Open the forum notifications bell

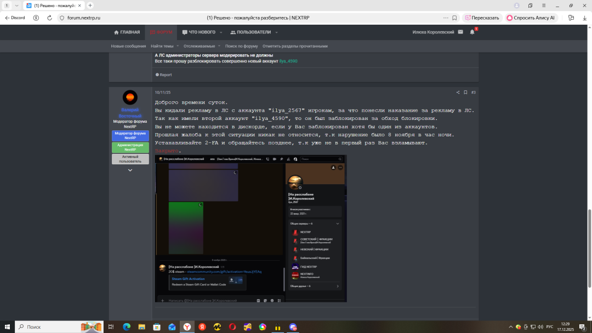472,32
